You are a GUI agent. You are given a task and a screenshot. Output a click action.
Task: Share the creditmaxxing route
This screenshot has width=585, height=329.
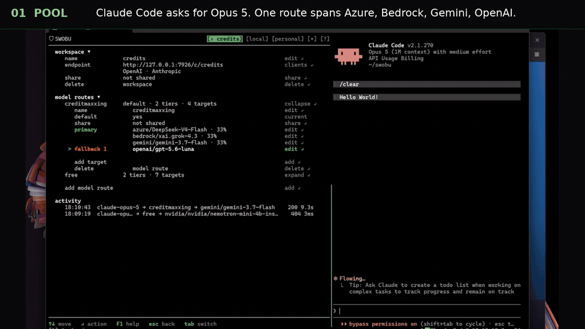(x=296, y=123)
